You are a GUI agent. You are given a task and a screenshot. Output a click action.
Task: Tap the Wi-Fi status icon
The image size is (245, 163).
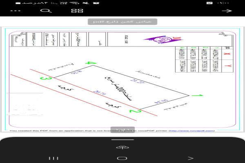pyautogui.click(x=74, y=3)
